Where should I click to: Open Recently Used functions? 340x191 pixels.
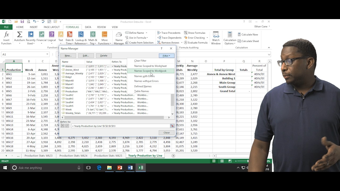[x=31, y=38]
